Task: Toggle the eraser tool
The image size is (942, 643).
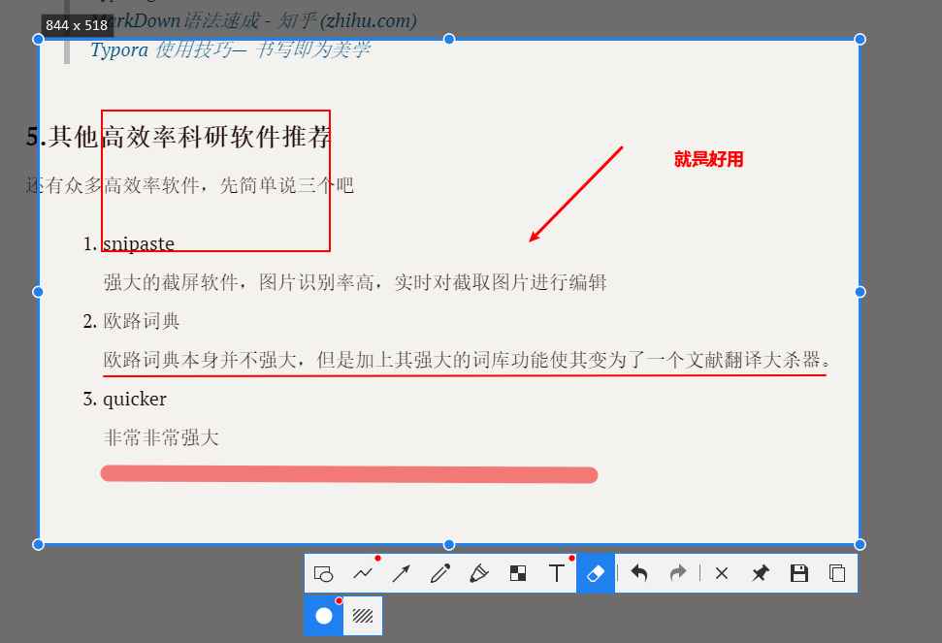Action: tap(596, 573)
